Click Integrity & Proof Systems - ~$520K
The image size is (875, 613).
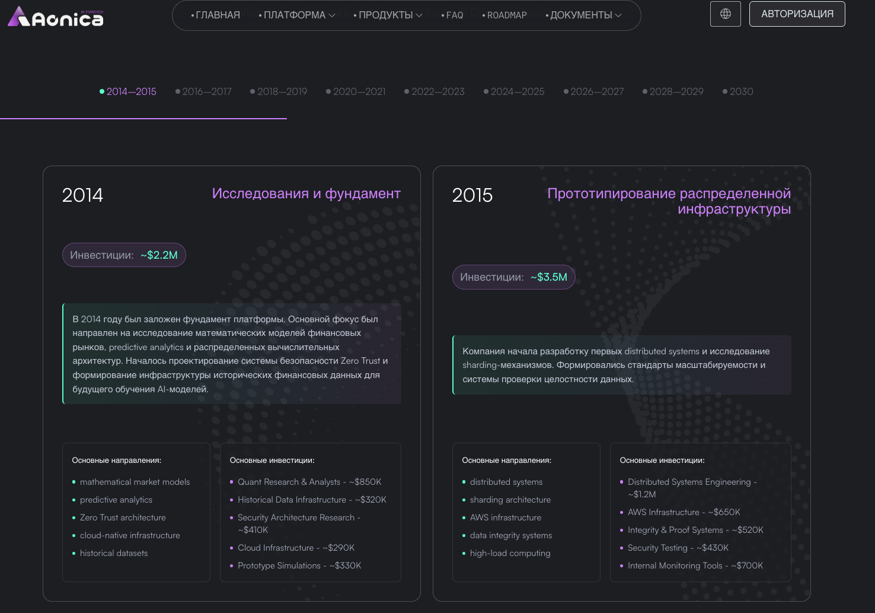tap(695, 530)
